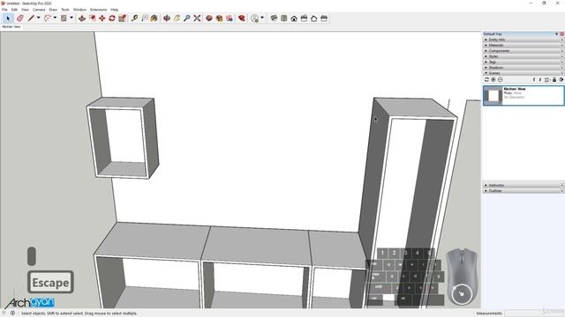
Task: Open the File menu
Action: pos(4,10)
